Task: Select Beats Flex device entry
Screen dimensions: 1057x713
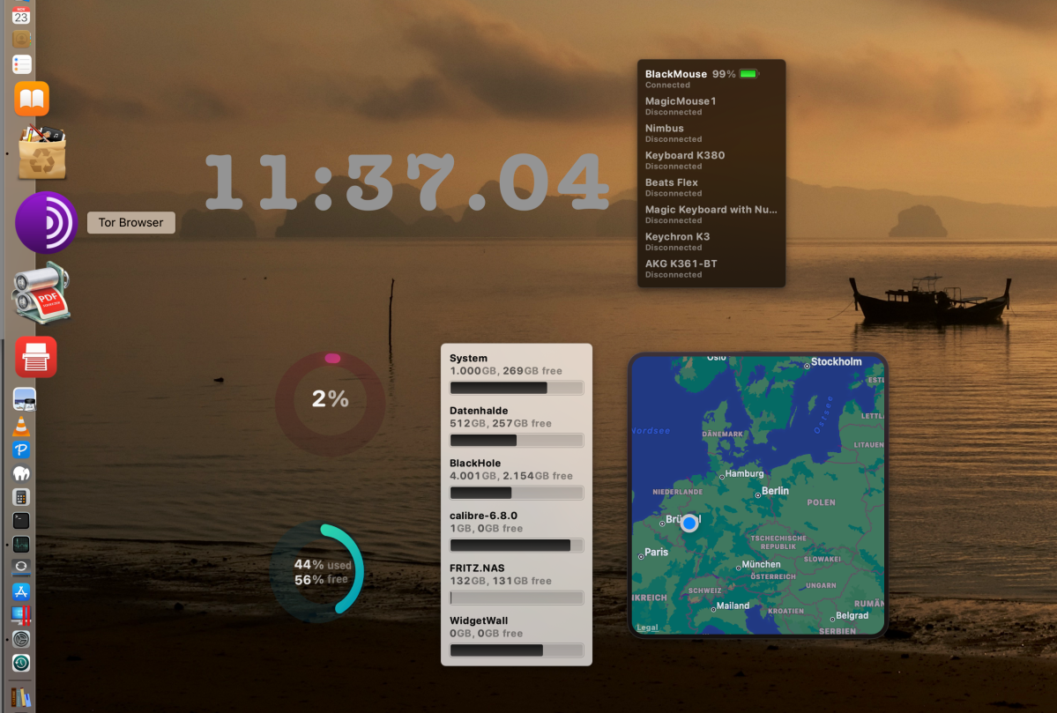Action: coord(711,187)
